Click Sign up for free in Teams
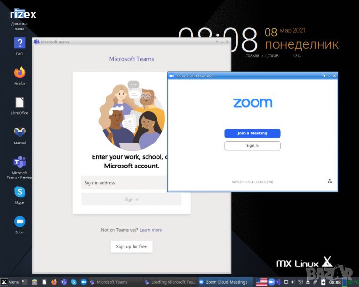 click(x=131, y=247)
